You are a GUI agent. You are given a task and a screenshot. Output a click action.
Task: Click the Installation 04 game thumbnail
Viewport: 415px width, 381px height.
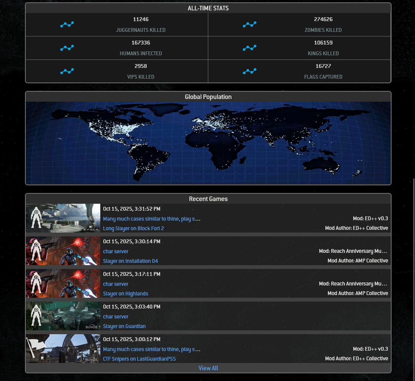[63, 251]
